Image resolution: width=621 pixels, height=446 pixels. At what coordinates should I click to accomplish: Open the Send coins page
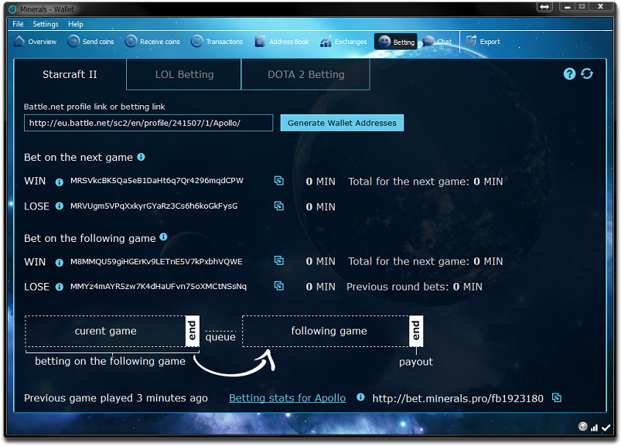coord(90,42)
